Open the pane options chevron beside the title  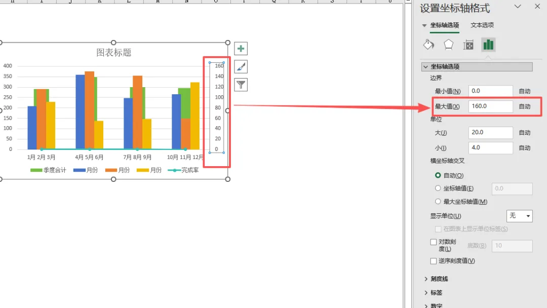coord(518,7)
